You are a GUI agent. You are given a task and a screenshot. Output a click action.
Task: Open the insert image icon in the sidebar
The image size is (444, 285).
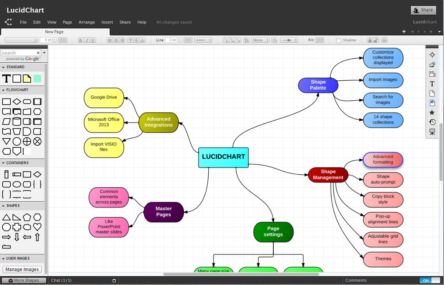click(432, 64)
